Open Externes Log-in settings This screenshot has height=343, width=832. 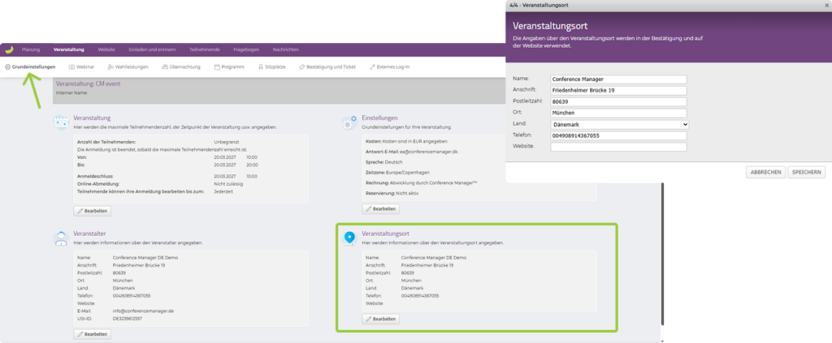(389, 66)
